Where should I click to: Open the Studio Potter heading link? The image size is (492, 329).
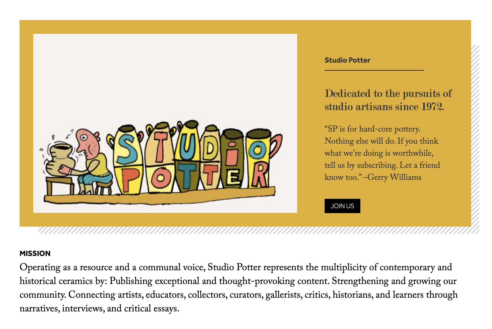pyautogui.click(x=347, y=60)
